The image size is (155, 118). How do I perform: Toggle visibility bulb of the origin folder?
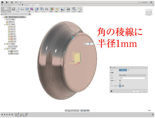7,24
